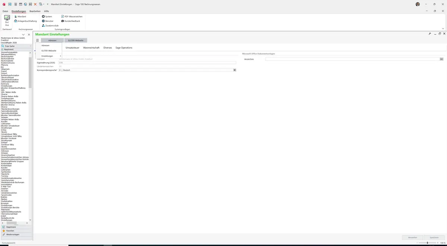Click the zoom in plus in the status bar
This screenshot has width=447, height=246.
coord(438,243)
